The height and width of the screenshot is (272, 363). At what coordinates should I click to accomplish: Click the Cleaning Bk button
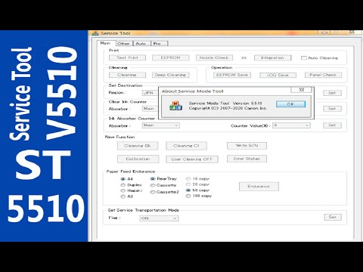[138, 146]
